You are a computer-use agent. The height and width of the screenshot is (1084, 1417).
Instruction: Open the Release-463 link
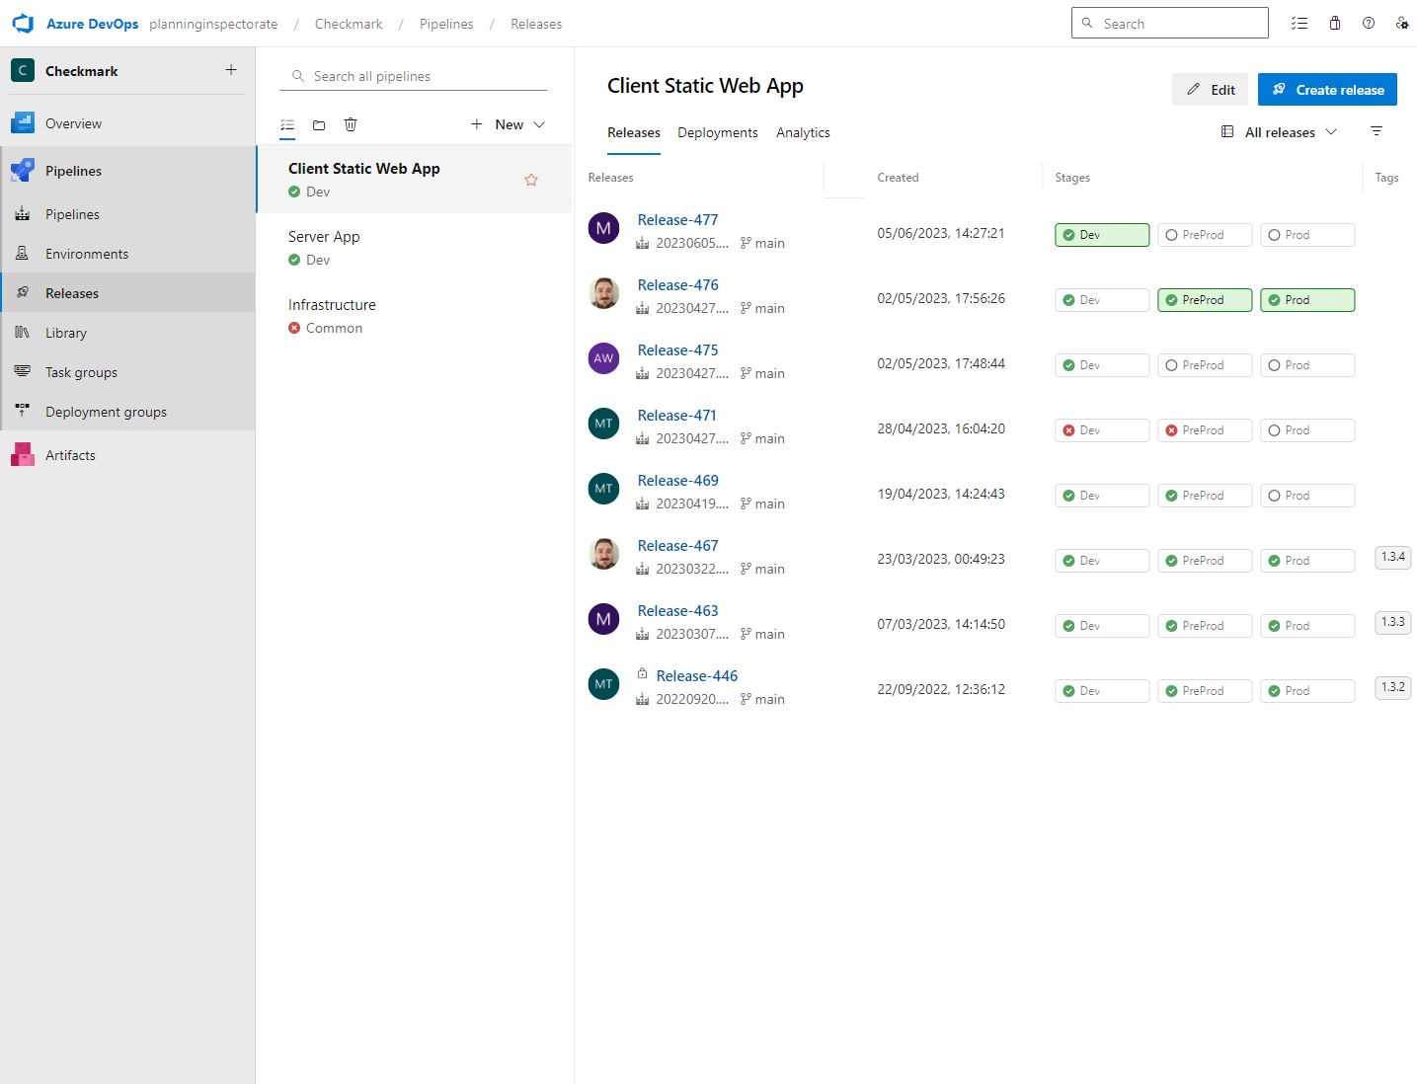pos(677,611)
